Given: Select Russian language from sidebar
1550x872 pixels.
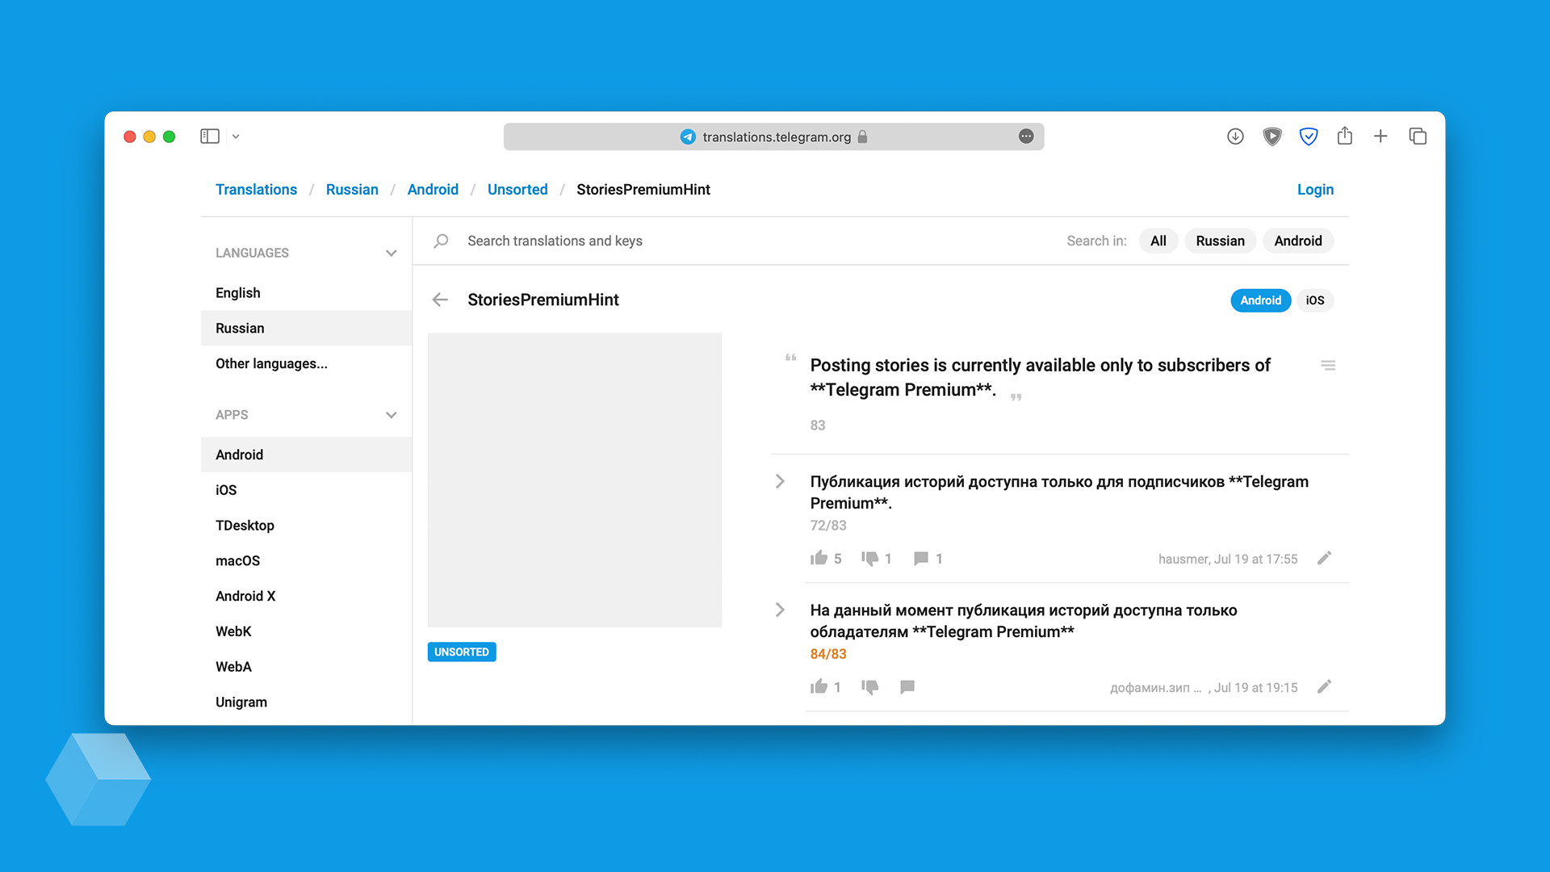Looking at the screenshot, I should point(238,327).
